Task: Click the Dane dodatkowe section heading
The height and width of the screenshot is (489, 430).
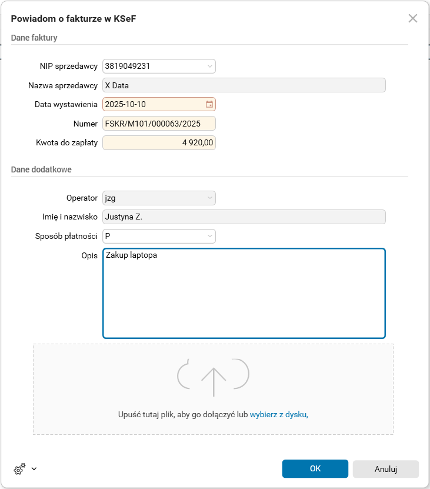Action: pos(41,169)
